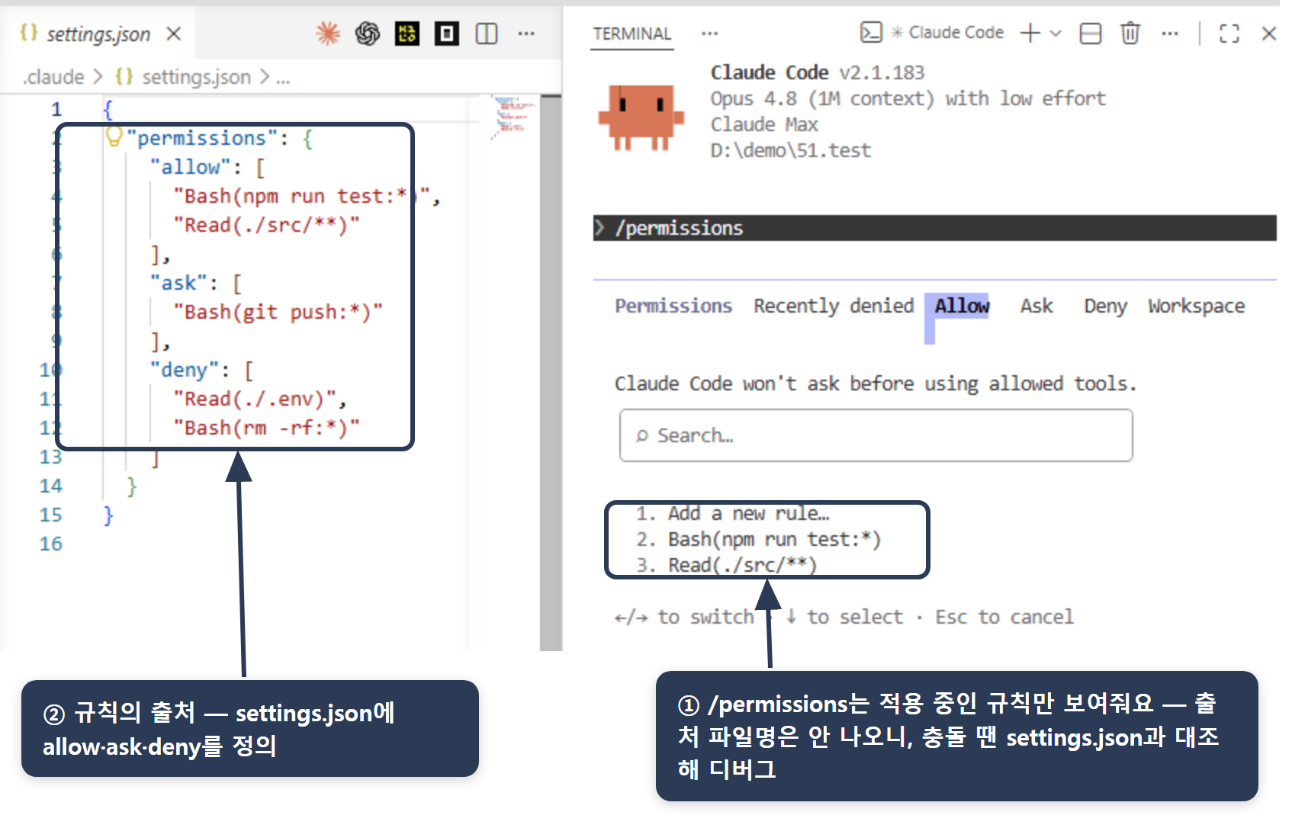Viewport: 1292px width, 828px height.
Task: Open the panel views ellipsis next to TERMINAL
Action: point(710,34)
